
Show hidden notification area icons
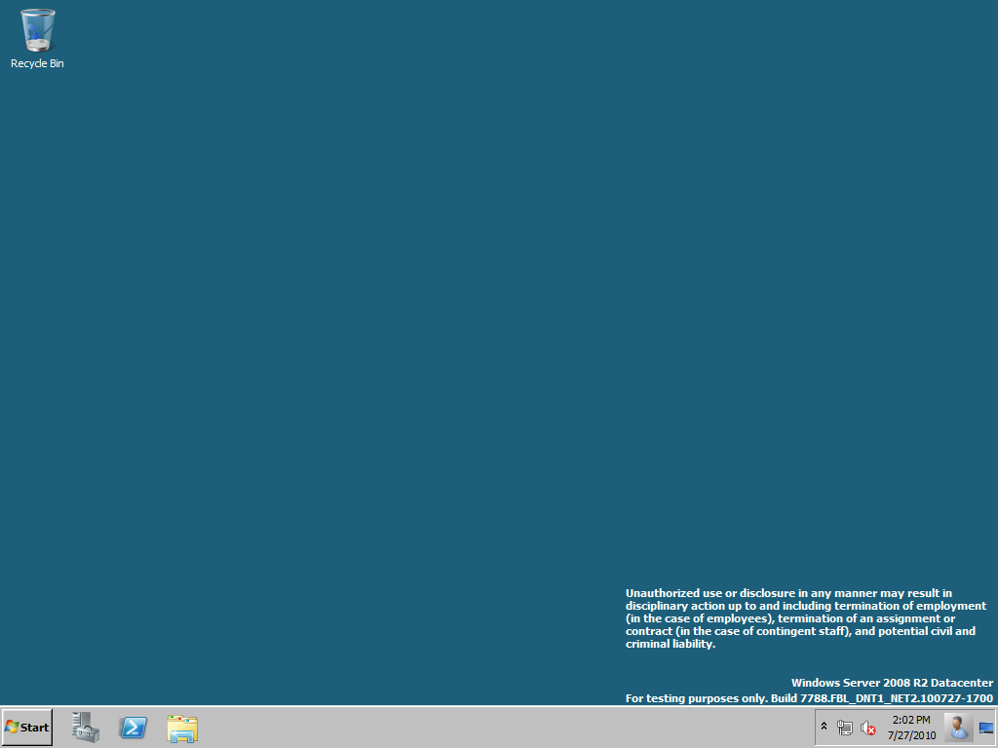(x=824, y=727)
